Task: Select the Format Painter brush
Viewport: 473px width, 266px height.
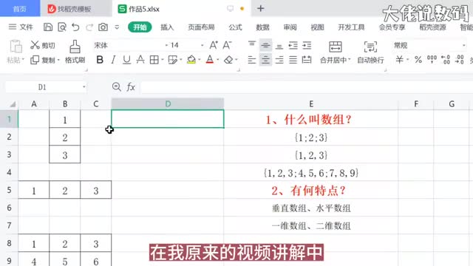Action: coord(75,52)
